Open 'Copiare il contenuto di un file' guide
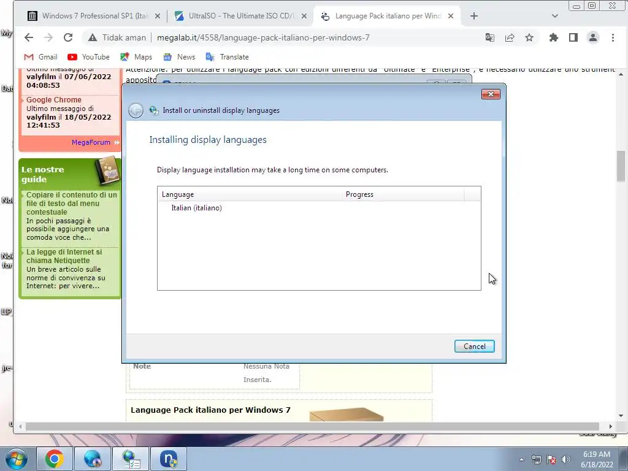 (71, 204)
